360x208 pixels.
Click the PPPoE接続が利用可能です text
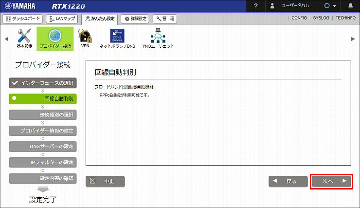point(125,95)
